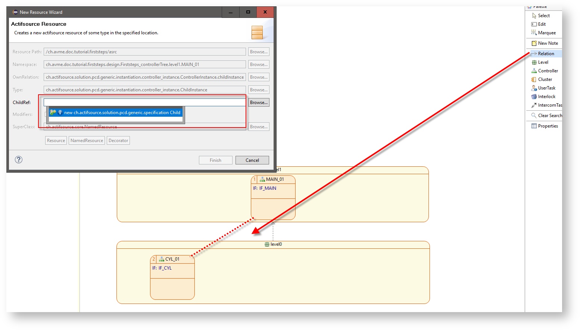The image size is (580, 330).
Task: Select the Relation tool in palette
Action: (545, 54)
